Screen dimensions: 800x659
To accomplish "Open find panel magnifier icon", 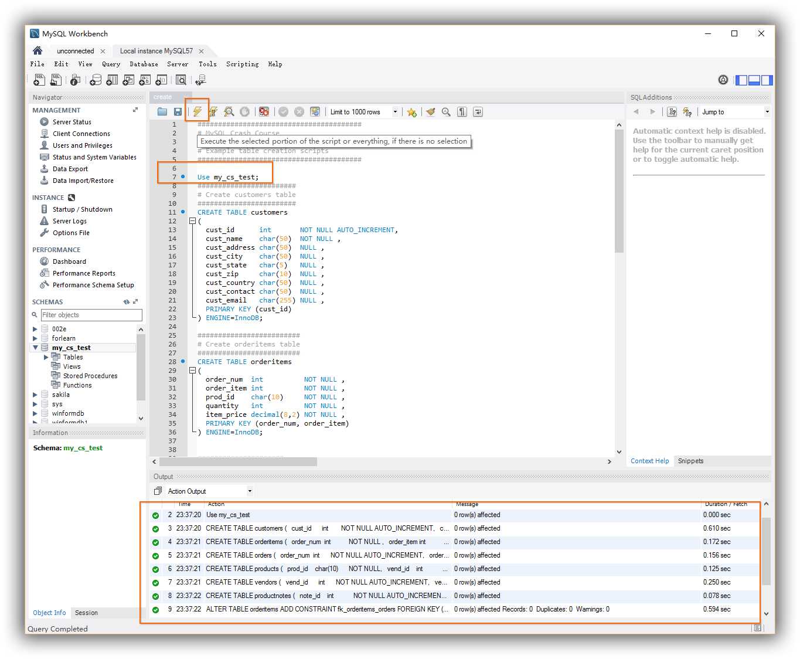I will (x=446, y=111).
